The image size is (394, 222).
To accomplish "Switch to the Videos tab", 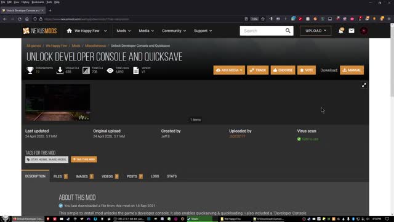I will pos(110,176).
